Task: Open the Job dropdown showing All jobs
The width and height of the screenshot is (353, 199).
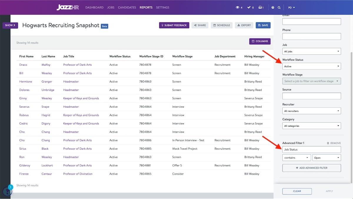Action: pyautogui.click(x=312, y=51)
